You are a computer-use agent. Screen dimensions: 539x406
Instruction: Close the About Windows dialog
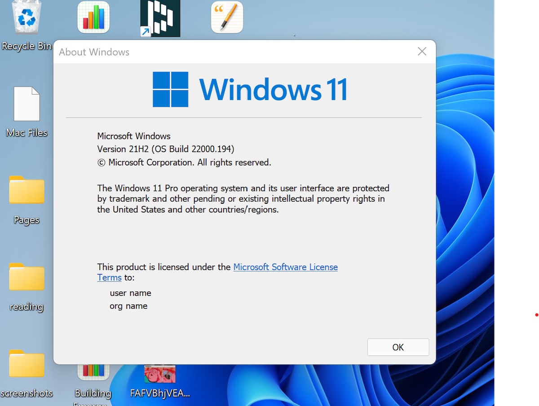421,51
